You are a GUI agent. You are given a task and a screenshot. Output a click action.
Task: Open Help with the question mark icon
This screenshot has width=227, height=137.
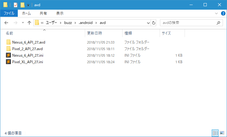point(223,13)
